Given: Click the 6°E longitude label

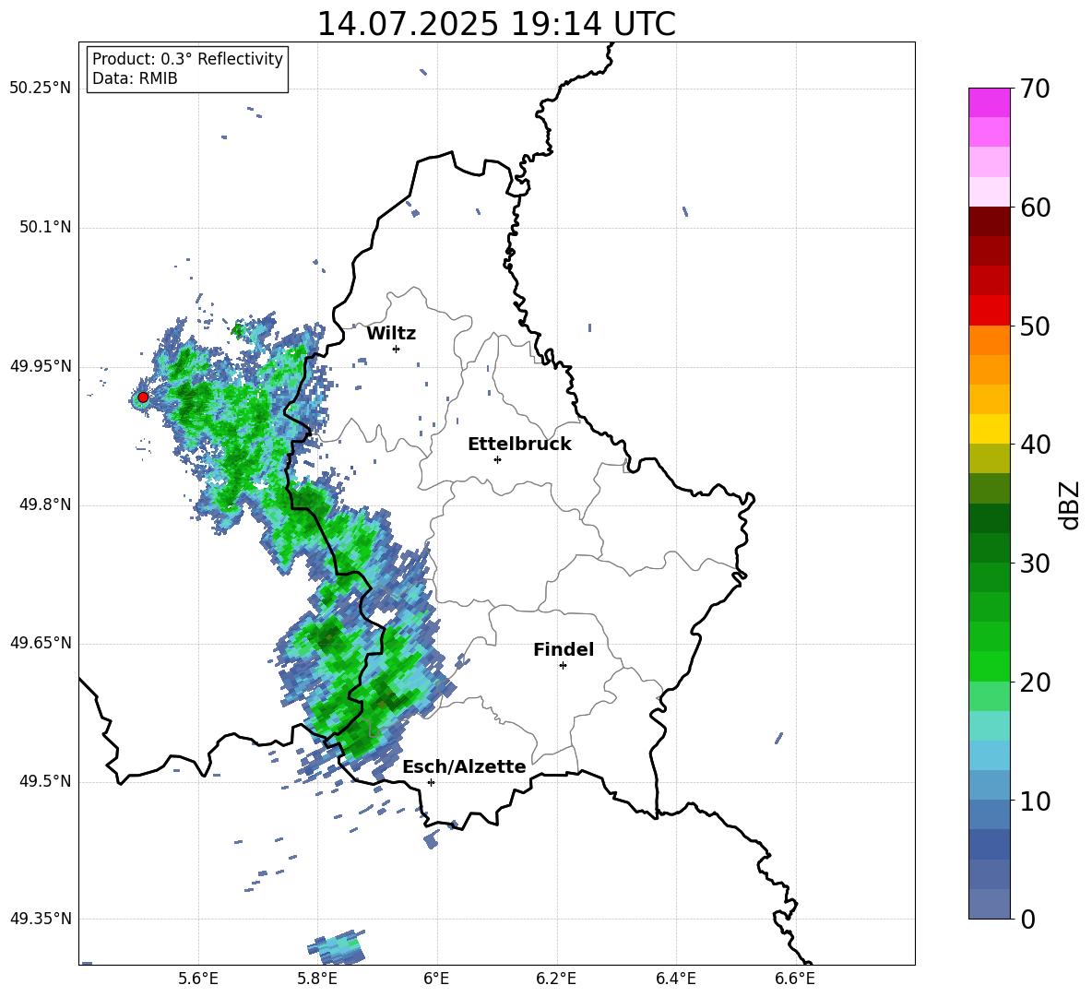Looking at the screenshot, I should pos(436,979).
